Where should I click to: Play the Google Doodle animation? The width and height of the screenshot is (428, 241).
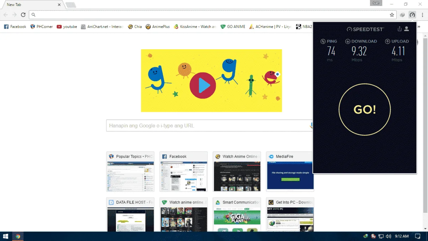point(203,86)
